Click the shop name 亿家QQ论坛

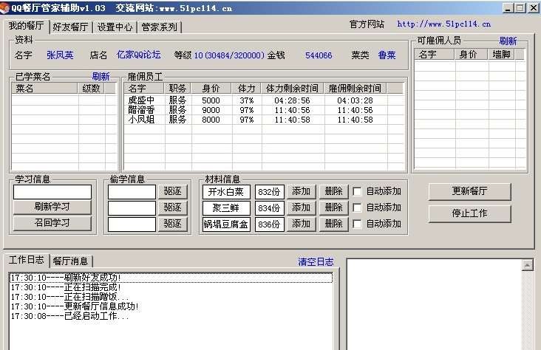tap(138, 55)
